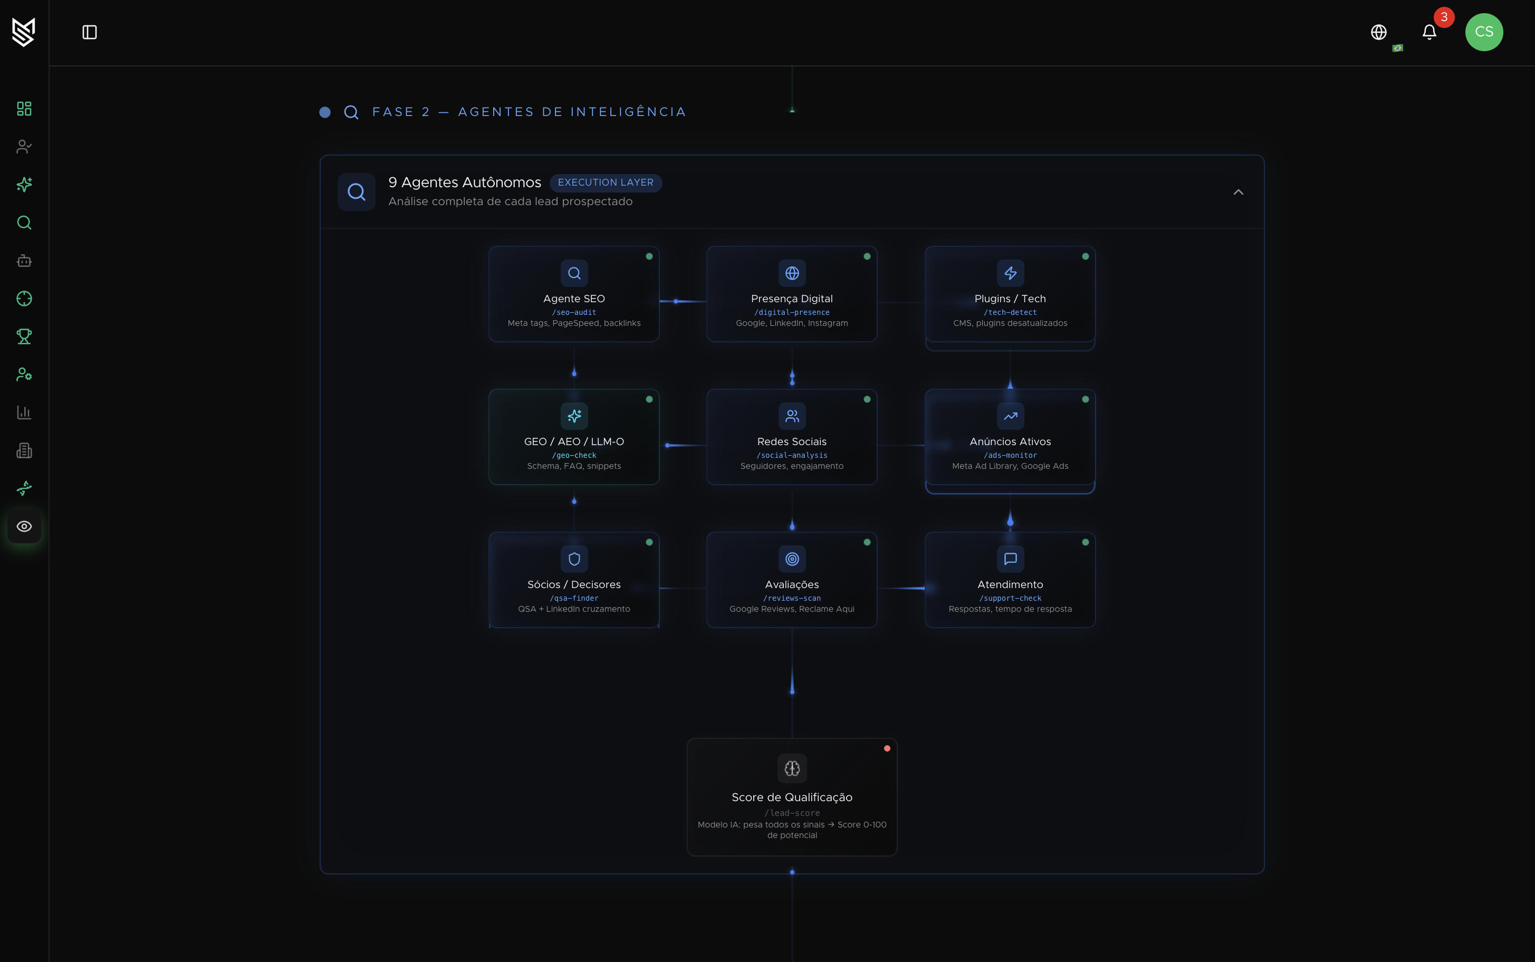
Task: Open the search magnifier in sidebar
Action: [24, 223]
